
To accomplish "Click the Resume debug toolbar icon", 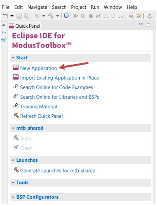I will pos(75,16).
